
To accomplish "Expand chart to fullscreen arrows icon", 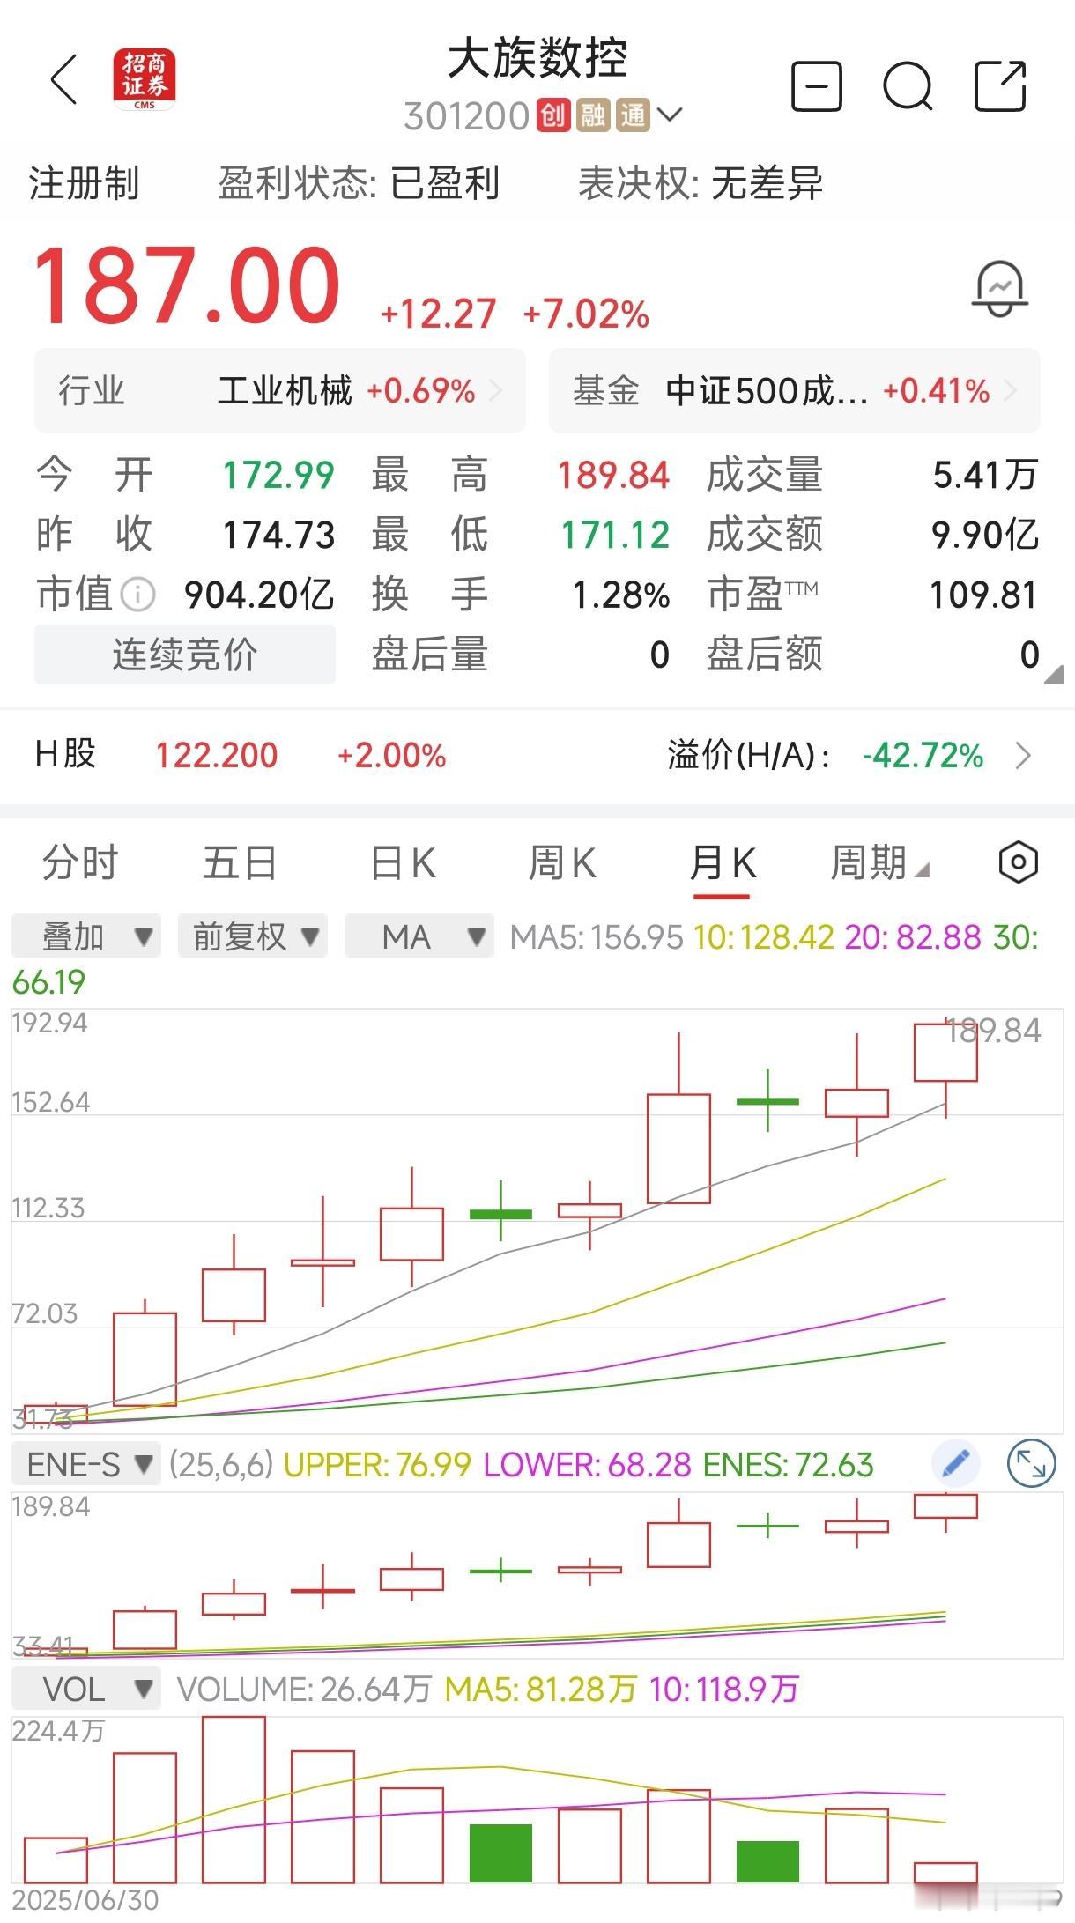I will 1031,1464.
